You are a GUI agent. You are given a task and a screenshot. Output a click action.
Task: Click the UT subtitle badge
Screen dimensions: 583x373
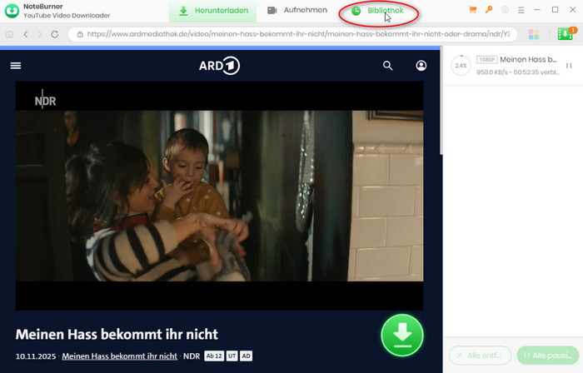pos(232,356)
